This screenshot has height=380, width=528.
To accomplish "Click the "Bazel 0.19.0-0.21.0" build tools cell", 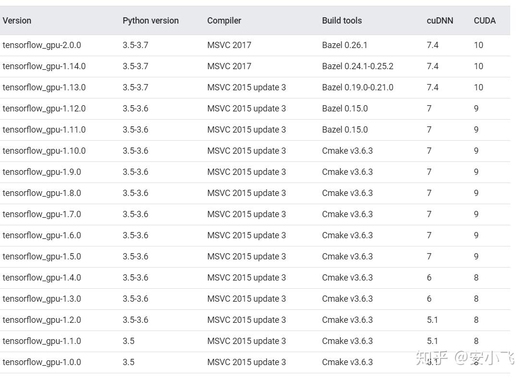I will point(357,87).
